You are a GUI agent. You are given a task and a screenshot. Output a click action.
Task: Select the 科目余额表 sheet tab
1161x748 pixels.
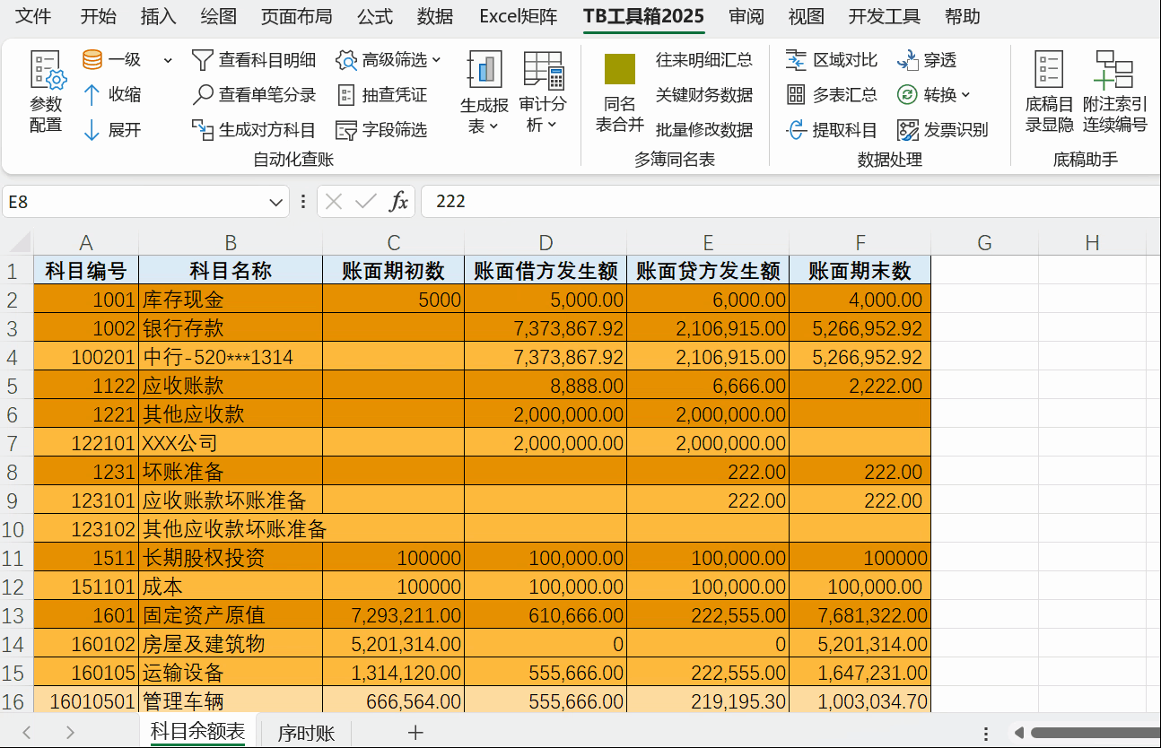(x=197, y=732)
